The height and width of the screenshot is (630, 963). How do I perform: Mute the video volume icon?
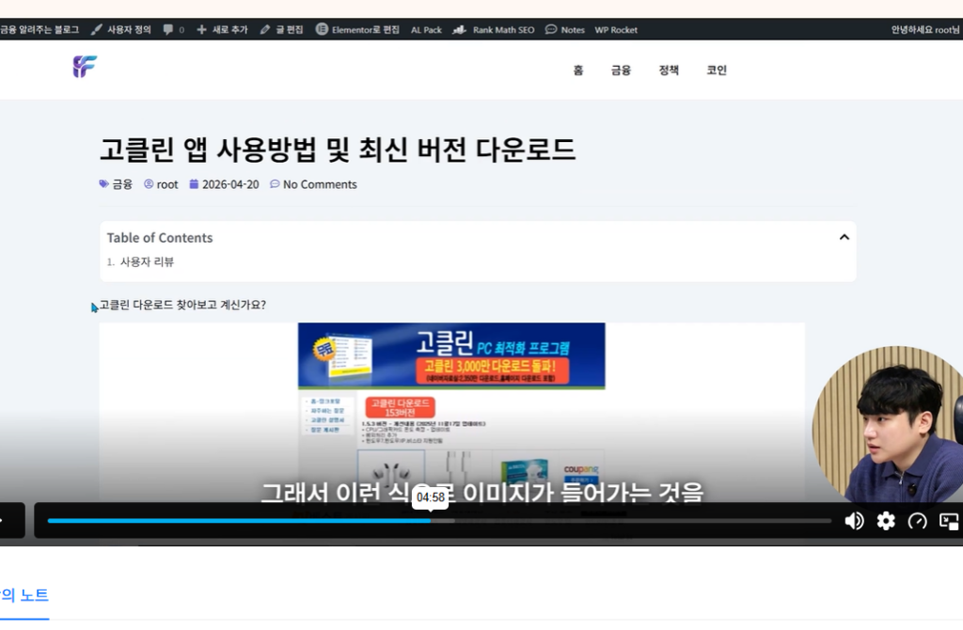854,521
